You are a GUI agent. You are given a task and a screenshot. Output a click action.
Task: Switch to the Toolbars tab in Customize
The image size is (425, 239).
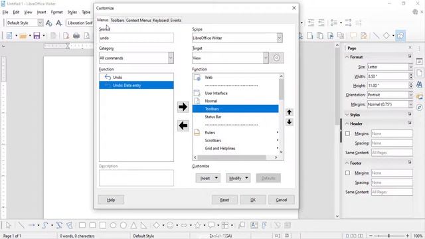click(118, 21)
